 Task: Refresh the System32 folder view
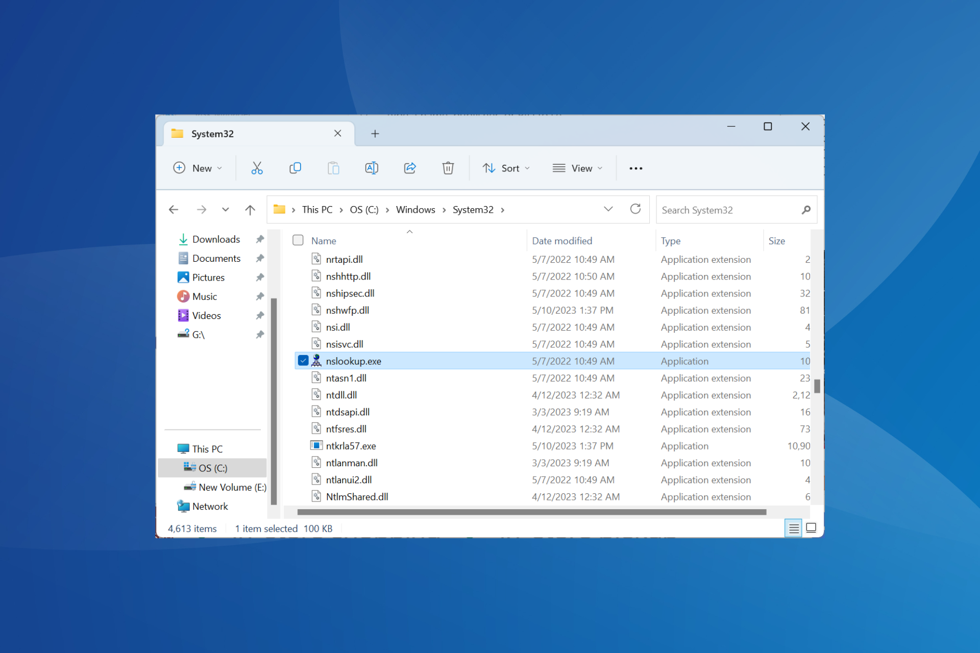coord(635,209)
